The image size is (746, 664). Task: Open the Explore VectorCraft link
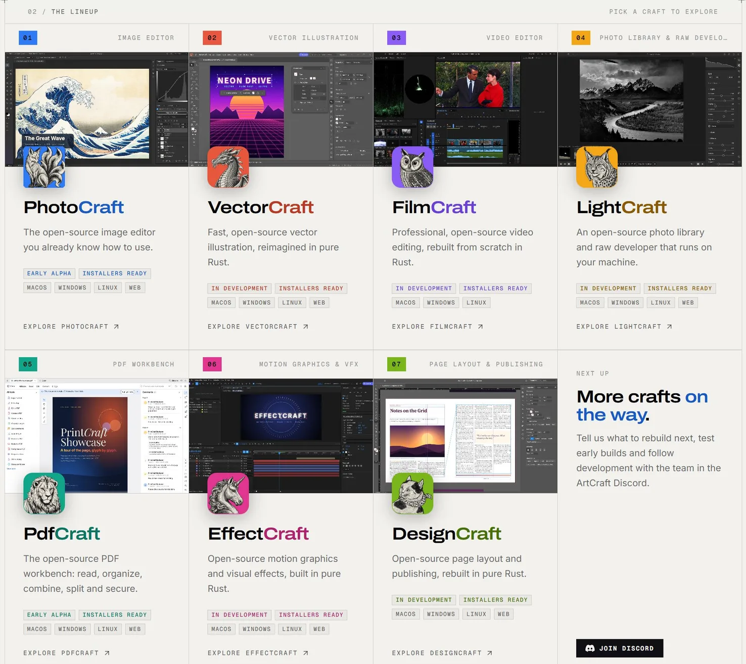coord(258,327)
